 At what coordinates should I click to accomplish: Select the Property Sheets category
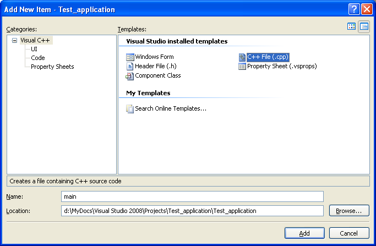(52, 67)
